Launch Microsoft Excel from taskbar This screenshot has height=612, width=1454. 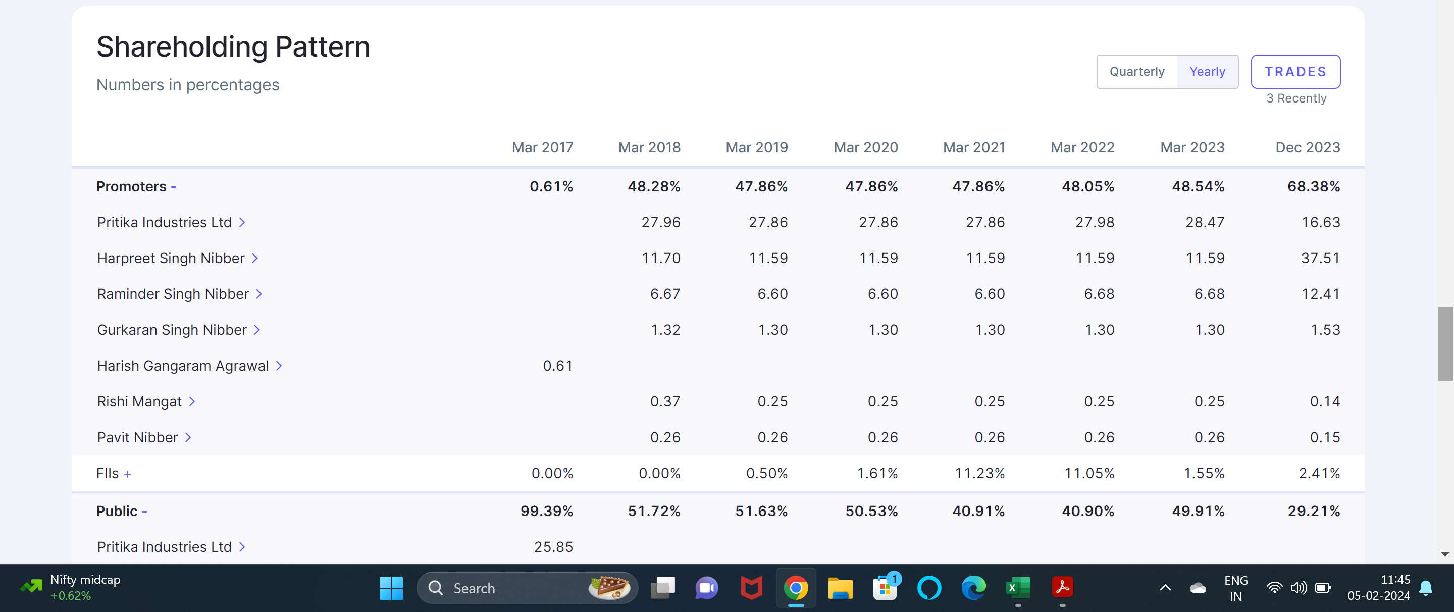1018,588
